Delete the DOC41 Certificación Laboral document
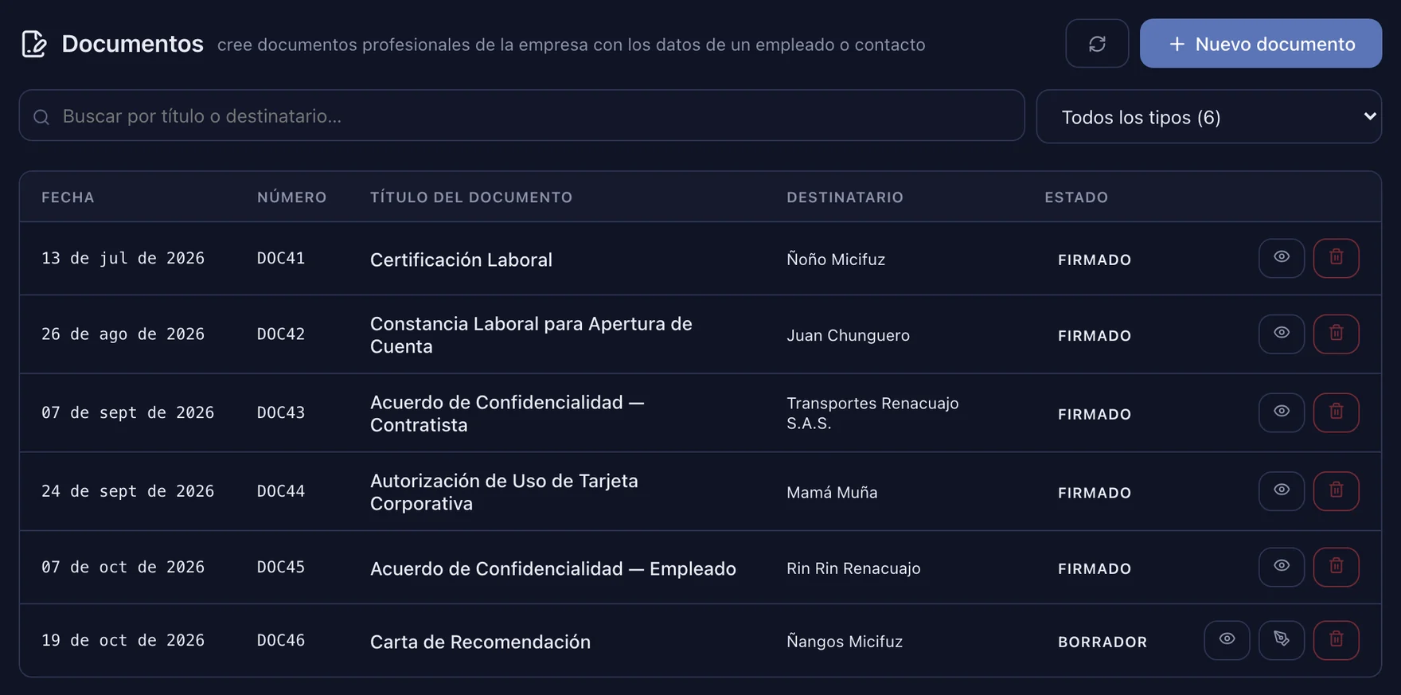This screenshot has height=695, width=1401. point(1337,258)
